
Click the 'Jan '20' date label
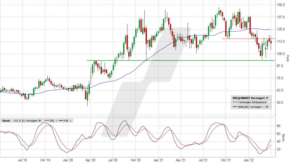tap(68, 160)
